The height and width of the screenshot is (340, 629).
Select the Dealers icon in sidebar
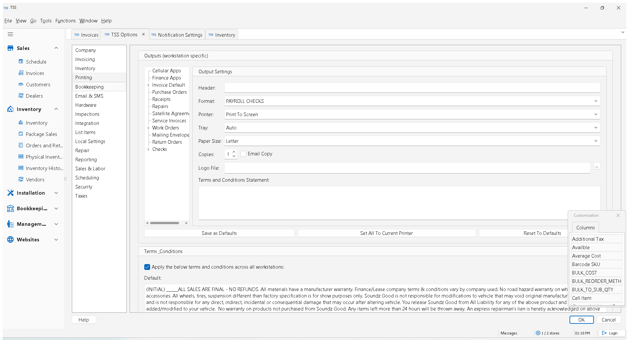21,96
